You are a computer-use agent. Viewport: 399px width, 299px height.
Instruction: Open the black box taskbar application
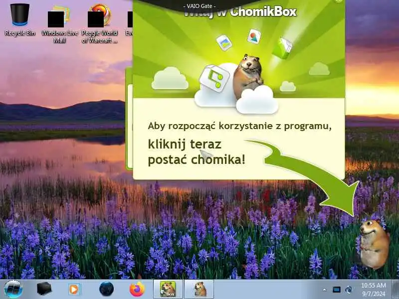pyautogui.click(x=44, y=289)
